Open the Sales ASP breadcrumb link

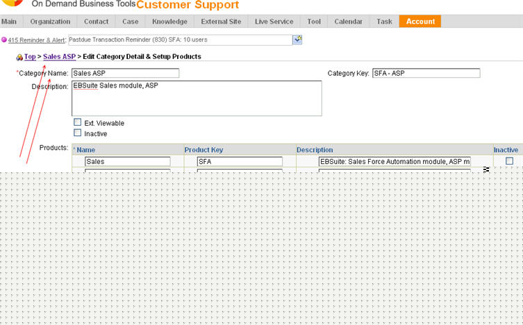tap(59, 56)
